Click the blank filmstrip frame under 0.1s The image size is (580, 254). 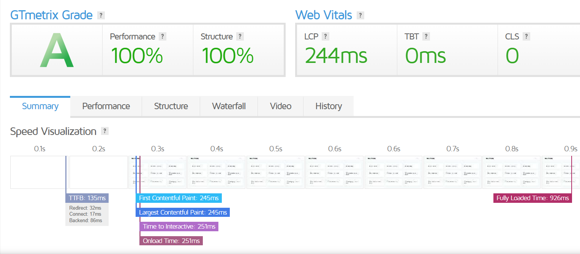coord(39,172)
